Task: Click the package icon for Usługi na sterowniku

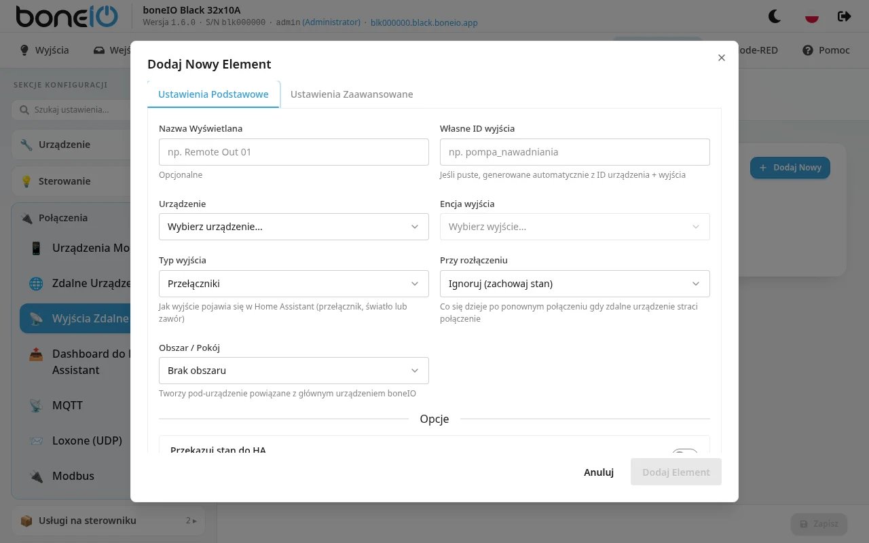Action: [26, 521]
